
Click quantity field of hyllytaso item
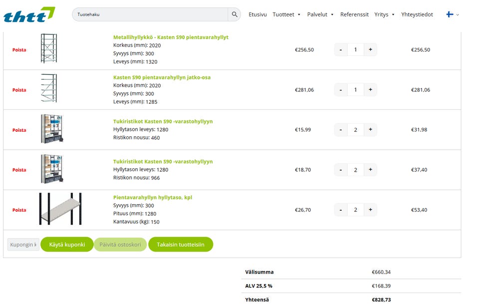click(x=356, y=210)
